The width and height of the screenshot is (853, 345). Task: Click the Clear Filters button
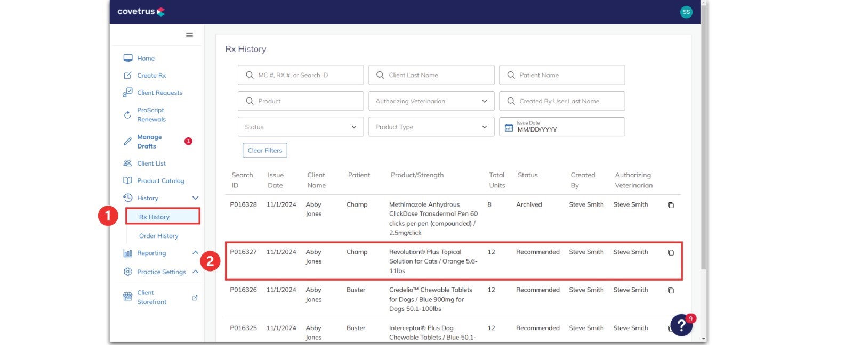[x=265, y=150]
